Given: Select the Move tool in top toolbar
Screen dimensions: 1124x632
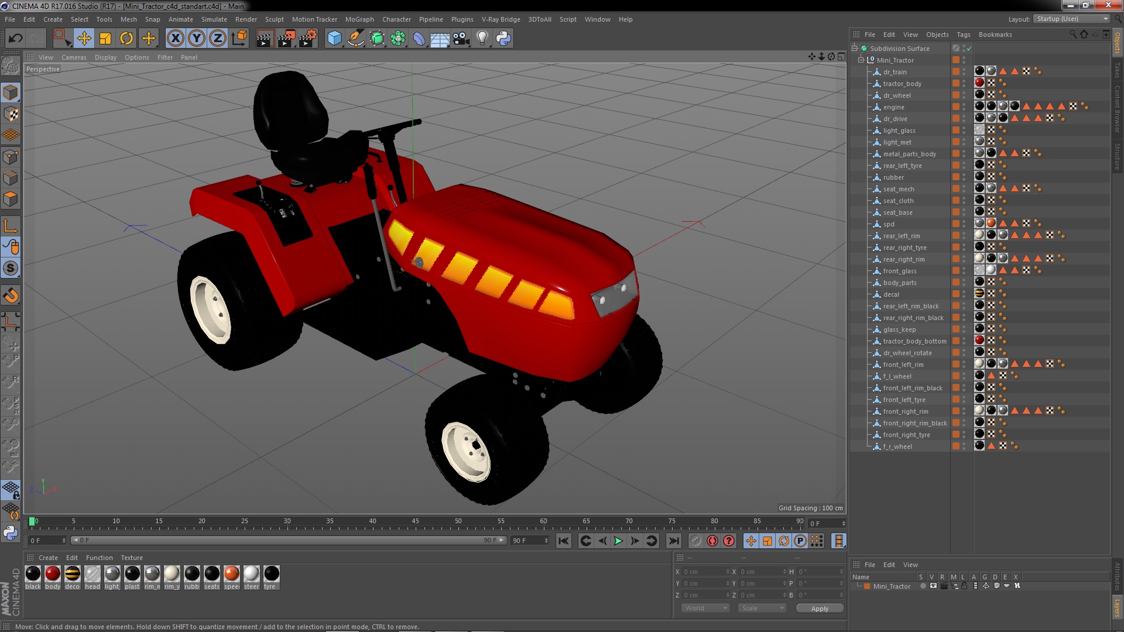Looking at the screenshot, I should (x=84, y=39).
